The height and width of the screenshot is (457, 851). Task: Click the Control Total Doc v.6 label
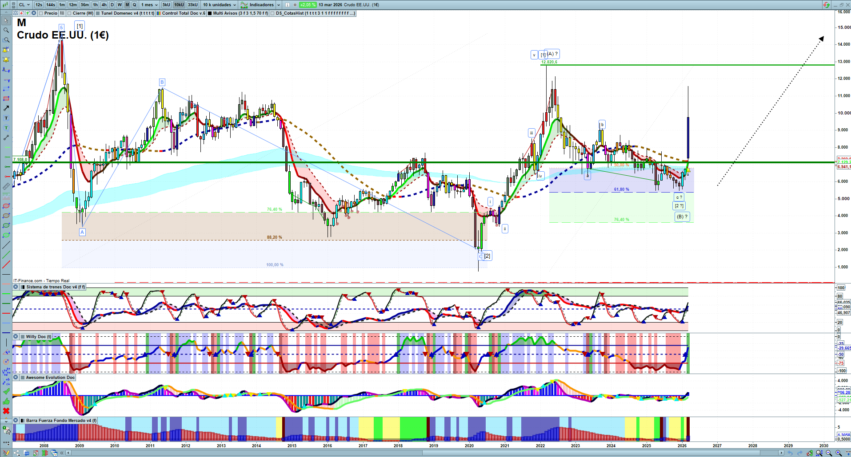coord(184,13)
